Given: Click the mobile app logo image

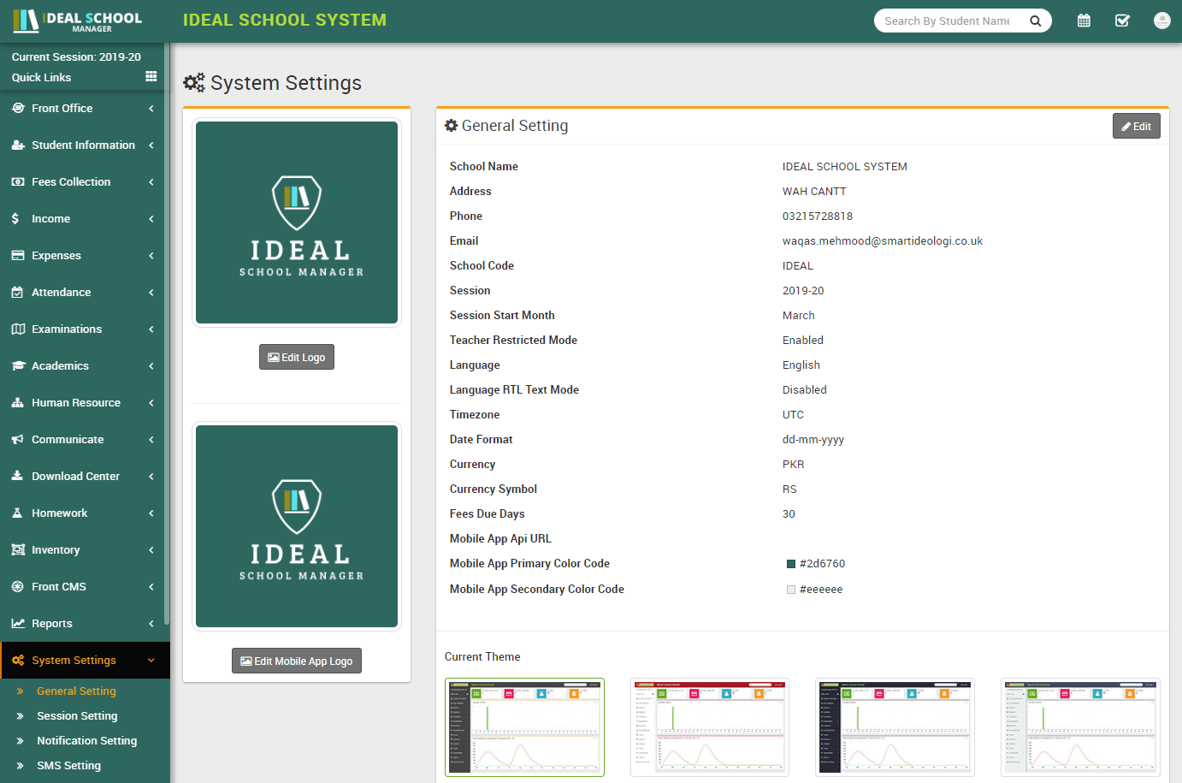Looking at the screenshot, I should coord(297,526).
